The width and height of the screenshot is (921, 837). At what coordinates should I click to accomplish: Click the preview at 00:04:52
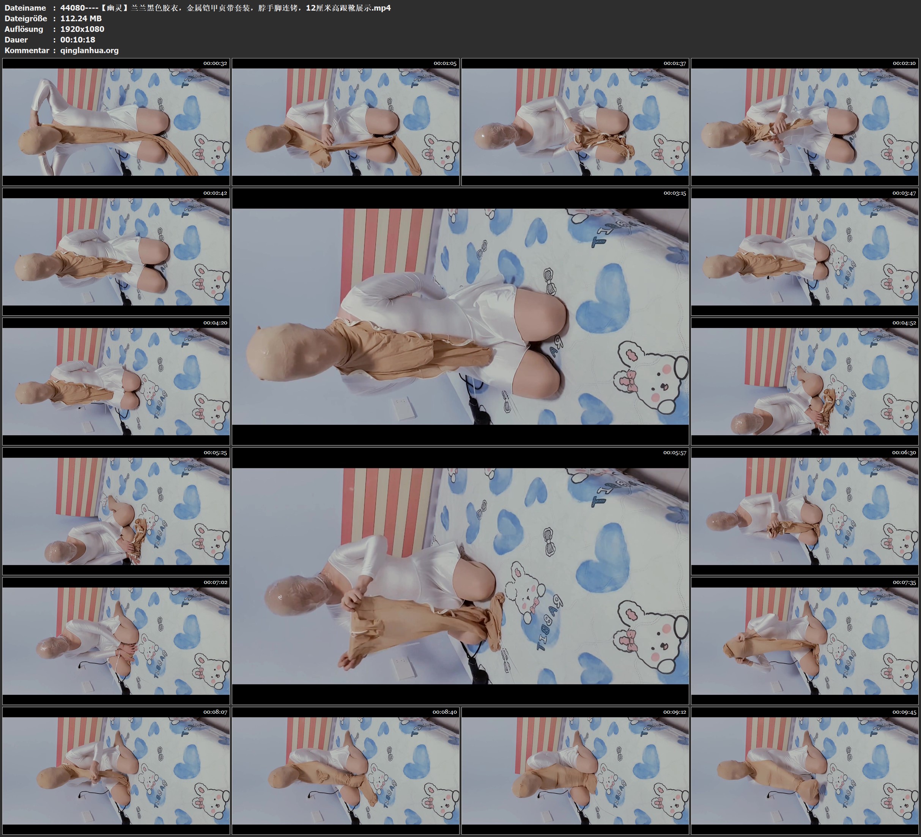point(805,381)
